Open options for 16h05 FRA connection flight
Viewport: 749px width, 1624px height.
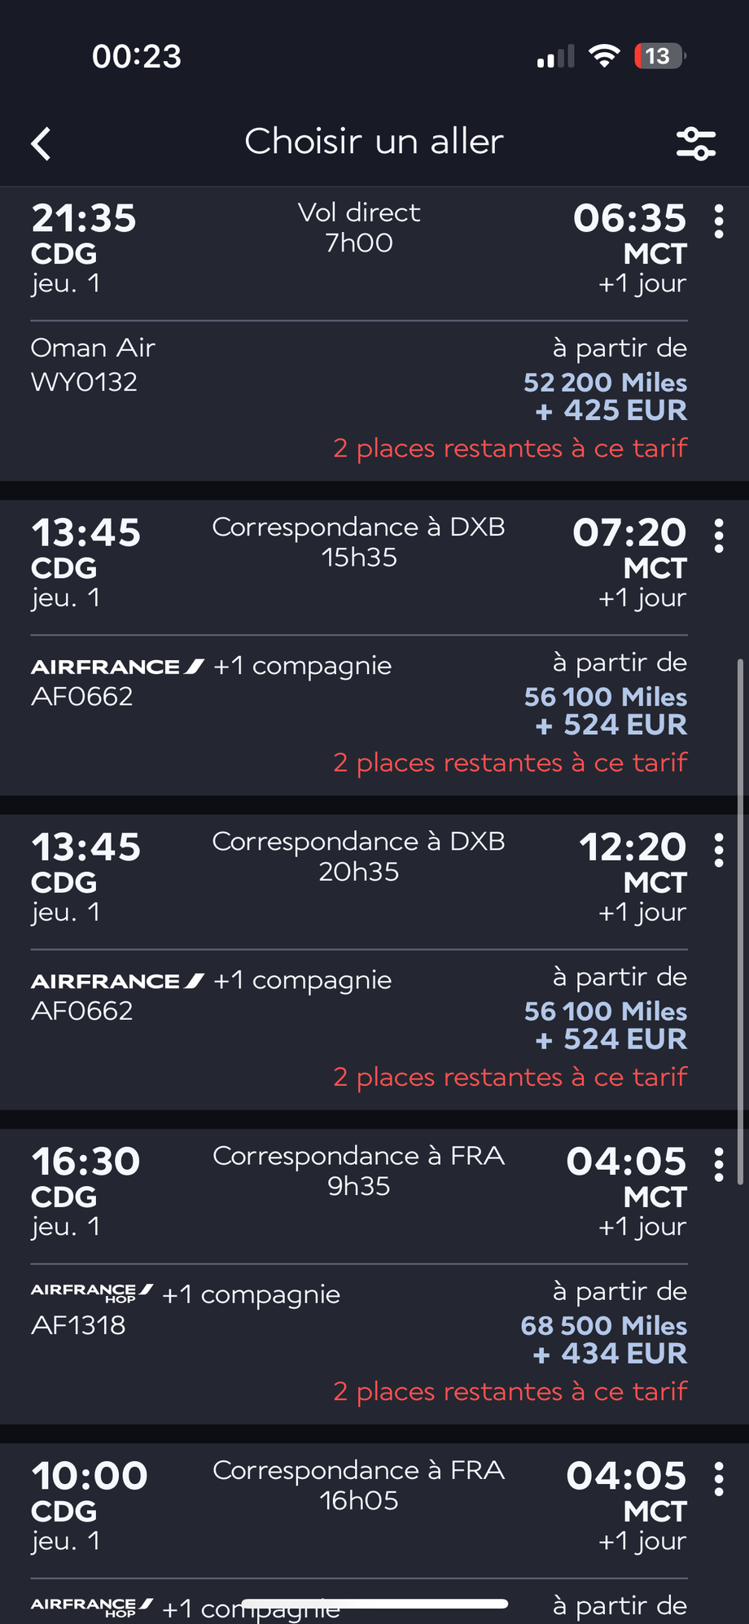(x=718, y=1478)
